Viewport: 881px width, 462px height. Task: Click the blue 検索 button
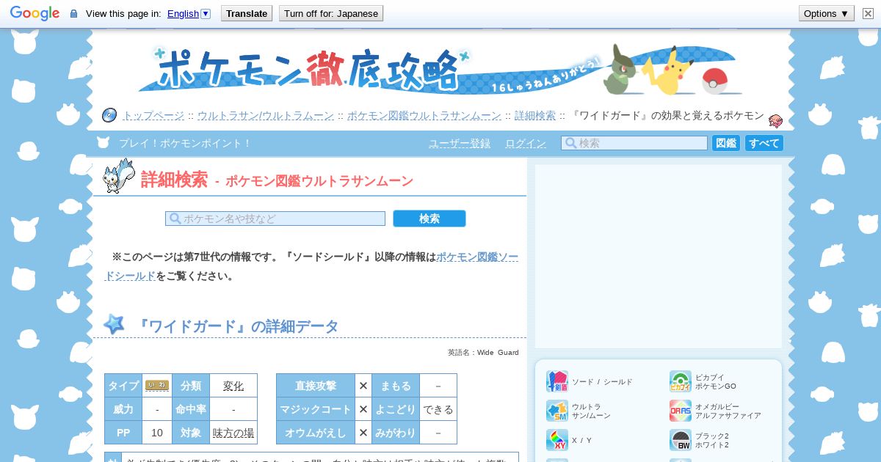[x=429, y=219]
